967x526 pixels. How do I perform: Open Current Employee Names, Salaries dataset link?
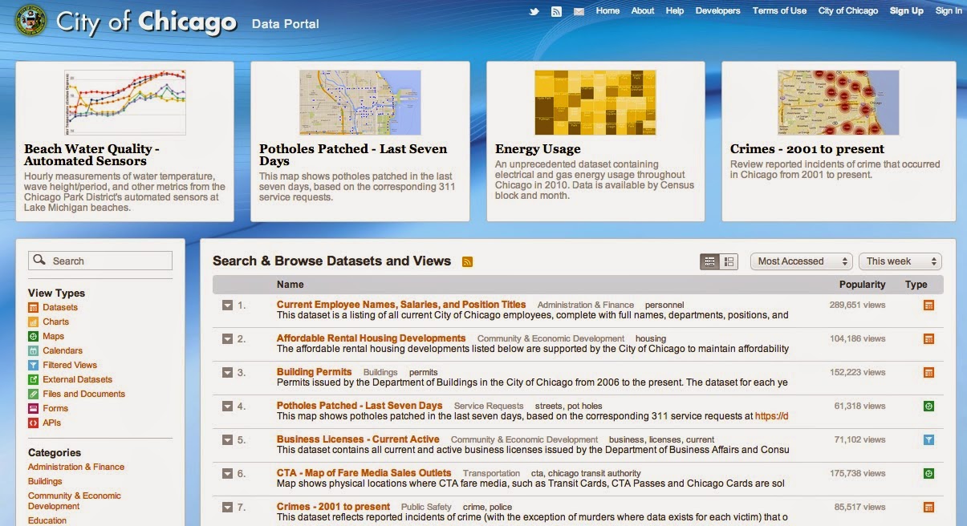tap(401, 305)
